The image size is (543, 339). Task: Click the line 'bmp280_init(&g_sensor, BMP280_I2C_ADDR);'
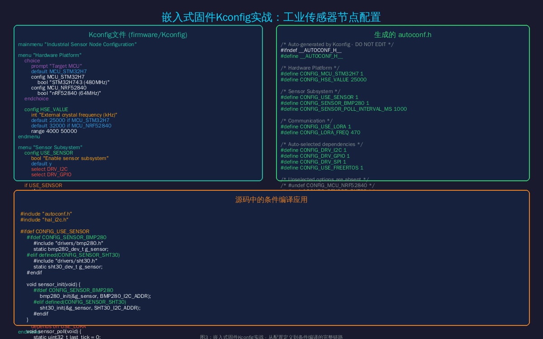point(95,296)
